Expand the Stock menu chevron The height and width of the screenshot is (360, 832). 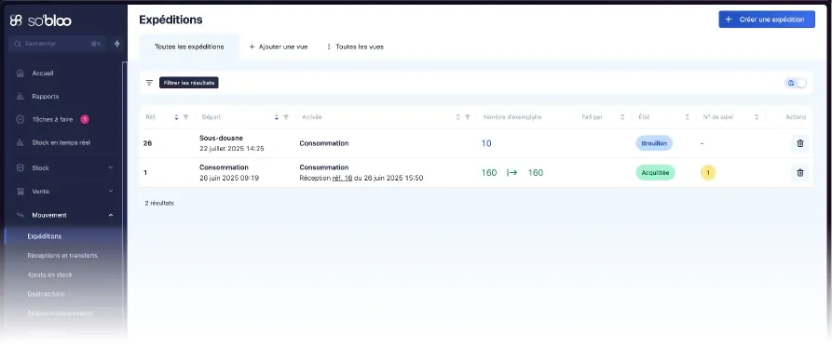coord(111,167)
